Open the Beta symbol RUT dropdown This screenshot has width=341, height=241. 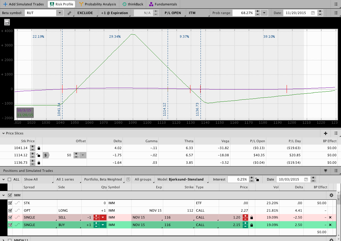[60, 13]
